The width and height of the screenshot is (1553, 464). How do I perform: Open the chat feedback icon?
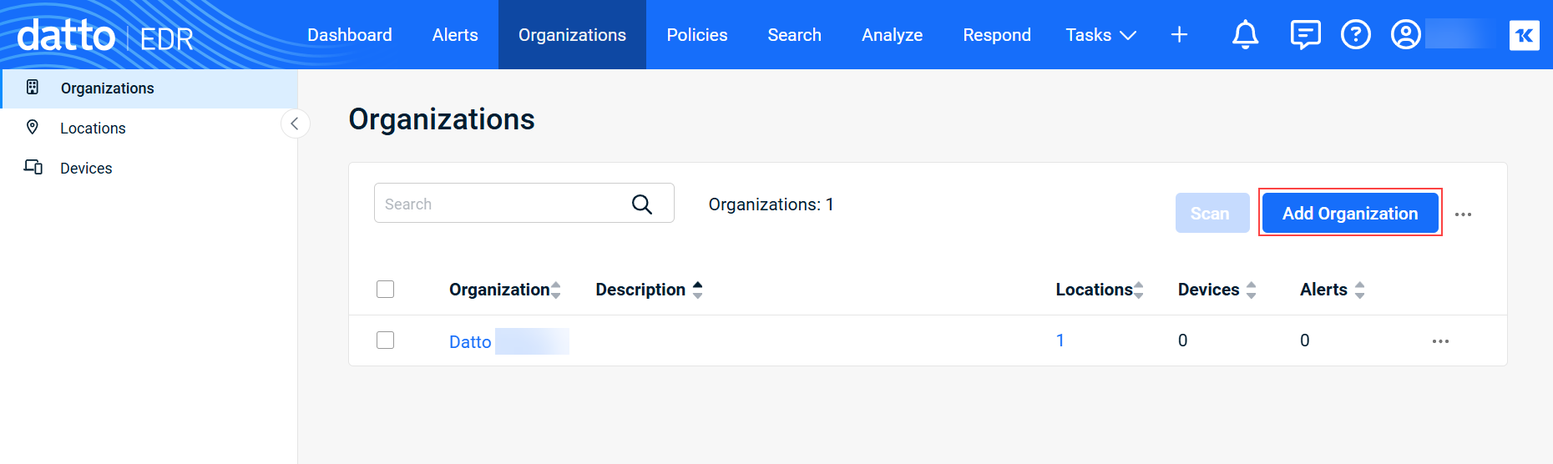click(1305, 35)
